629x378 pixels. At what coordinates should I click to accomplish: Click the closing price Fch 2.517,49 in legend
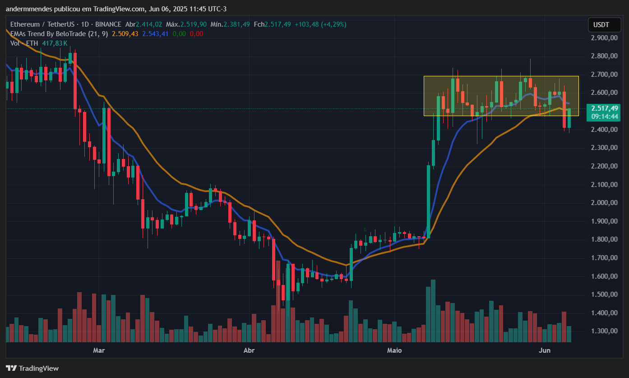click(272, 24)
